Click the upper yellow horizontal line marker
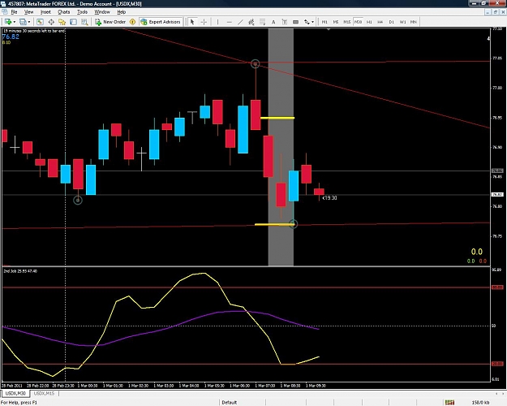 277,118
